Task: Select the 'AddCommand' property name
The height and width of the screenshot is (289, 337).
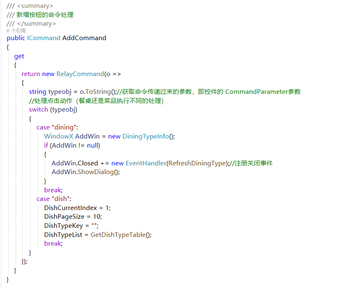Action: click(x=84, y=38)
